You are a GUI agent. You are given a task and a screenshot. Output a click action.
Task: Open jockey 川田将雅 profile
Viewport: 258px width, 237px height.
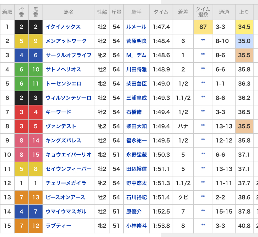coord(136,69)
